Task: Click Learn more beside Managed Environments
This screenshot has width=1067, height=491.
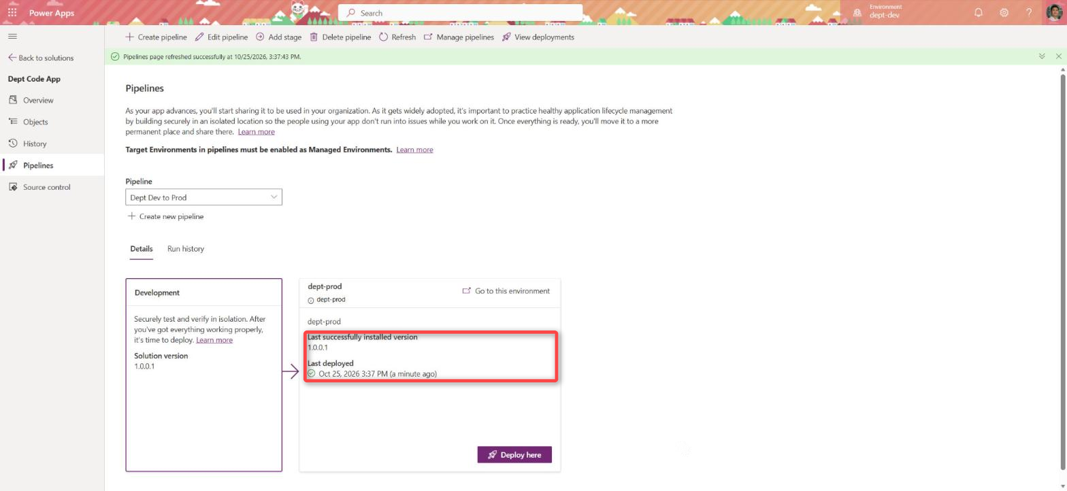Action: [x=414, y=150]
